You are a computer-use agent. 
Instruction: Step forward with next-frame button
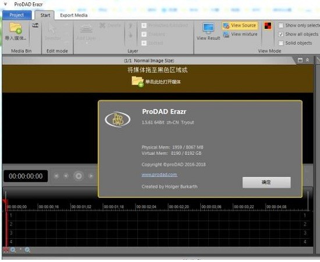(x=91, y=176)
